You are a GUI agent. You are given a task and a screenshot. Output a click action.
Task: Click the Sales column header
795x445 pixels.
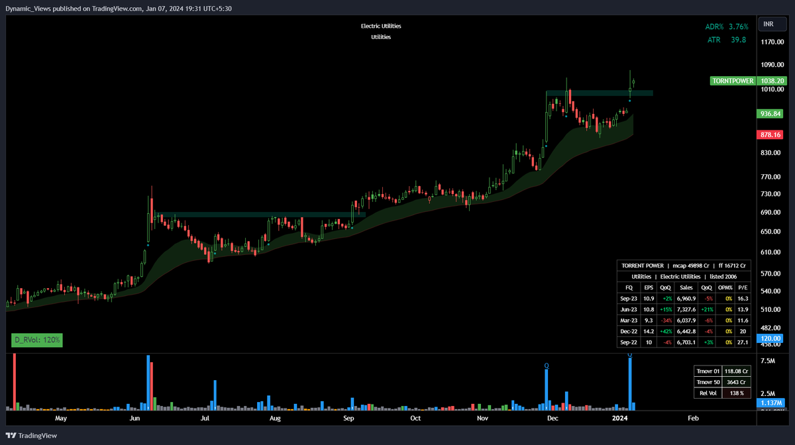coord(685,288)
